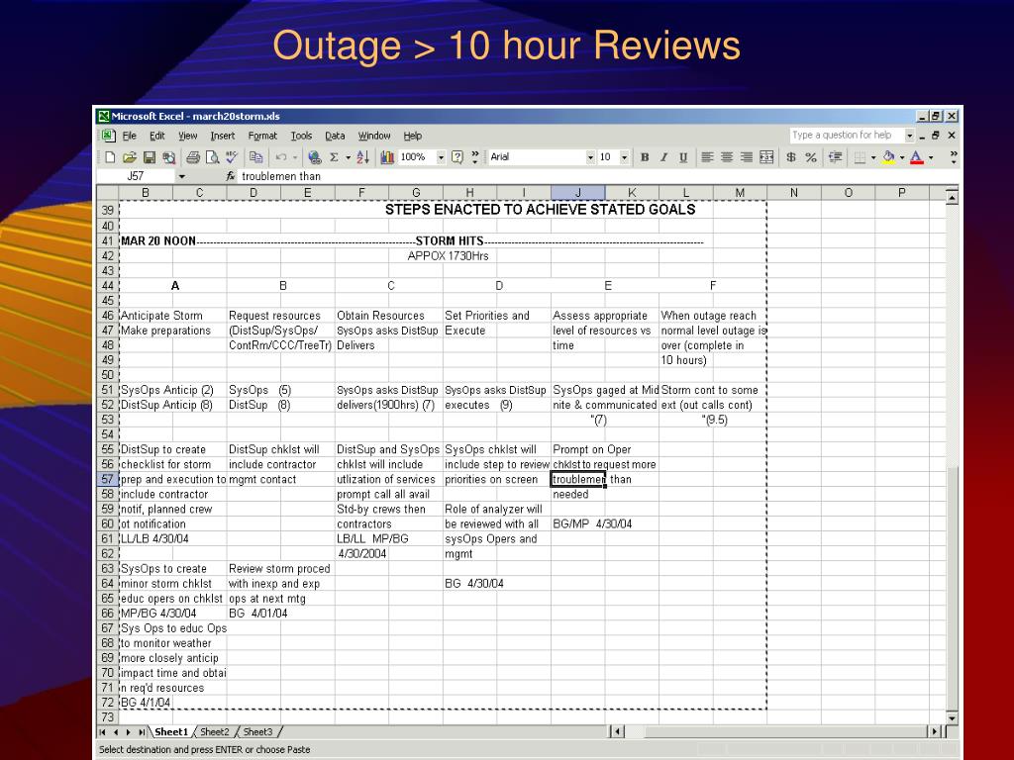Click in the 'Type a question for help' box
Screen dimensions: 1014x760
(846, 135)
